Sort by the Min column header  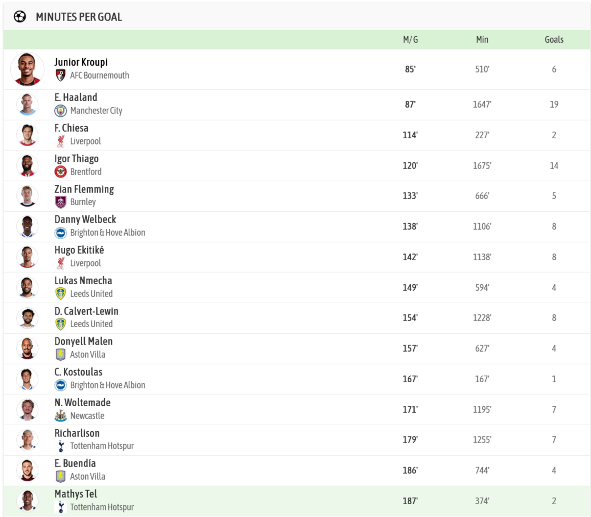pyautogui.click(x=482, y=40)
